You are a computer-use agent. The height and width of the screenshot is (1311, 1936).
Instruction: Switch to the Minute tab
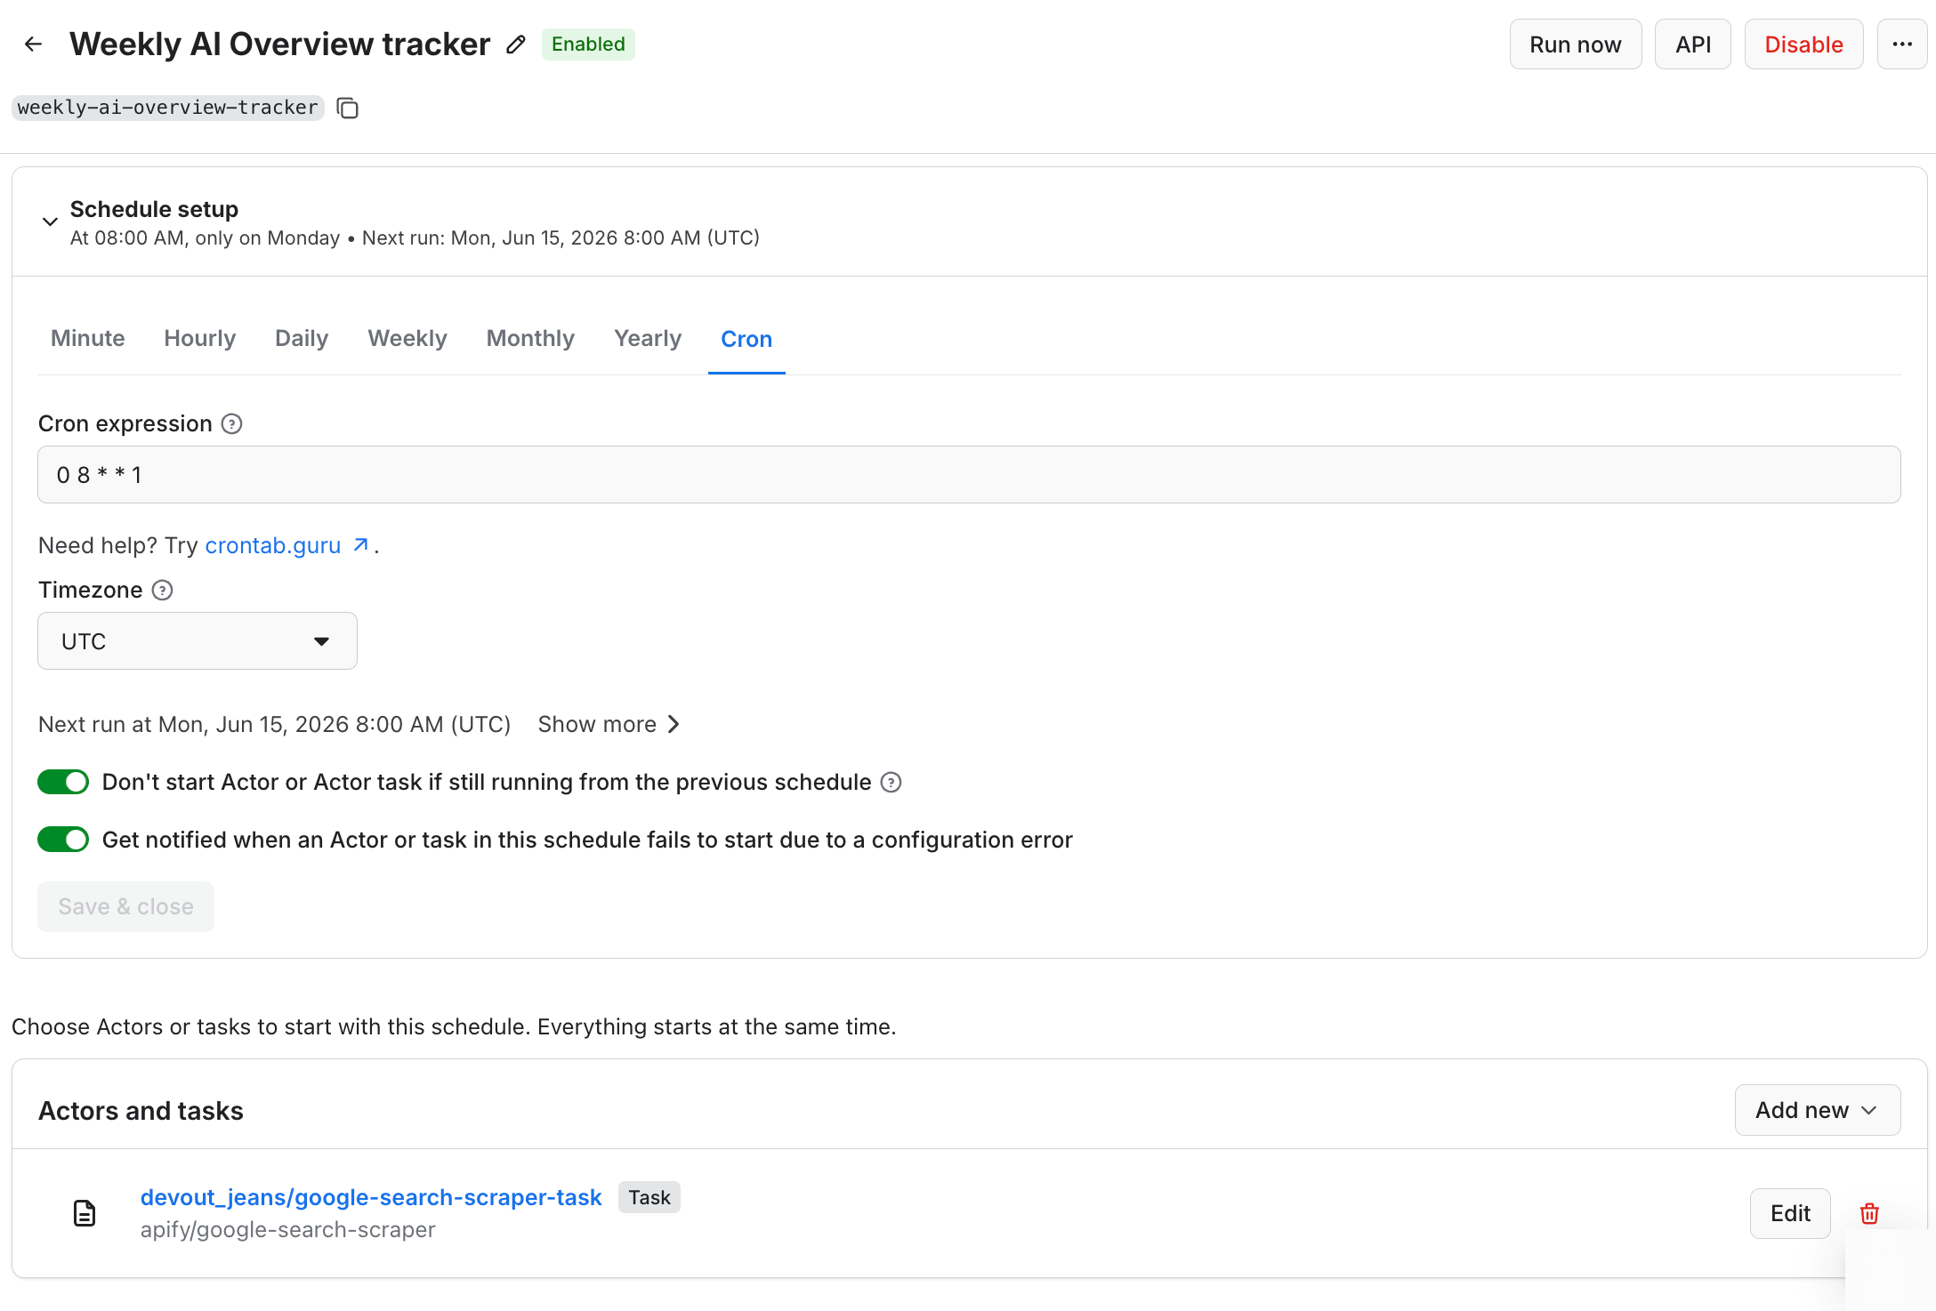tap(88, 339)
